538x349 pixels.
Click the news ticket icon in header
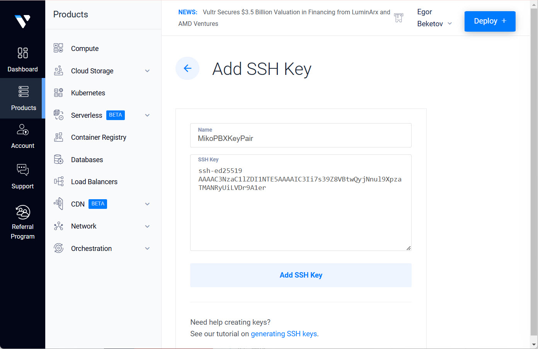point(398,18)
